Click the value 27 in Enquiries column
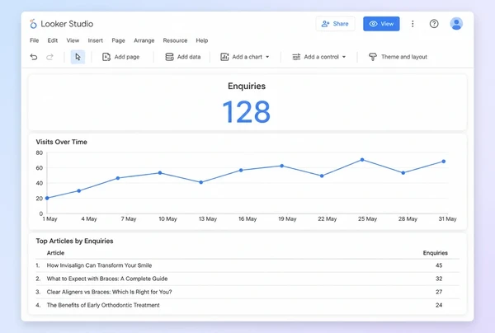Viewport: 495px width, 333px height. (439, 292)
